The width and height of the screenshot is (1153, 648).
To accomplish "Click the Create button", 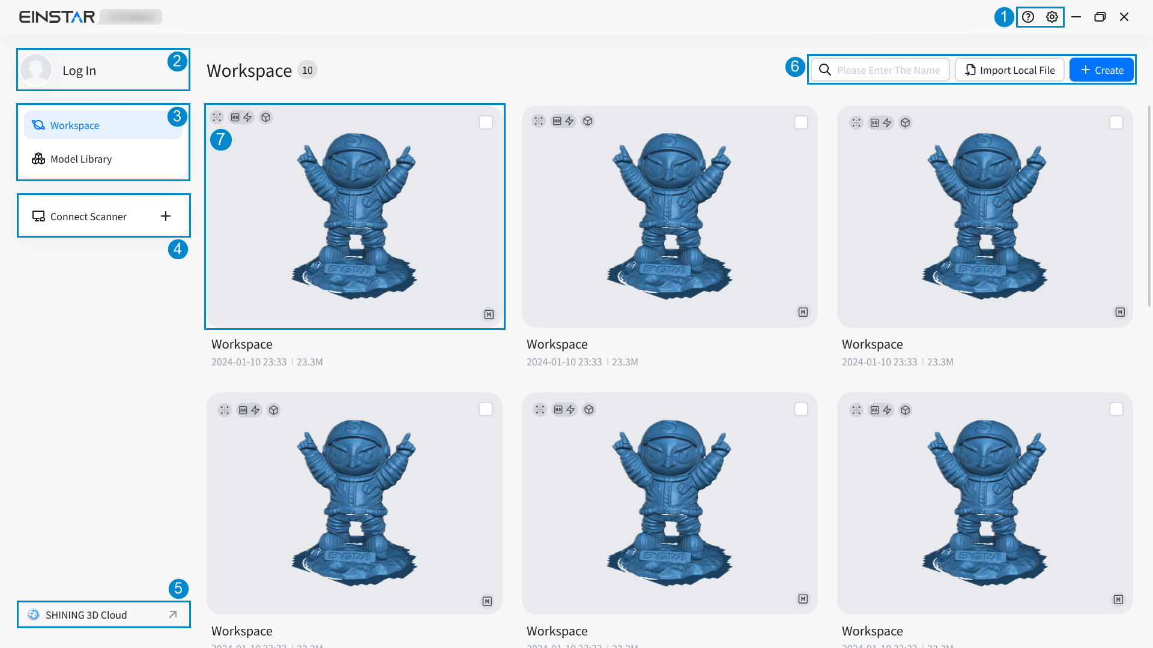I will click(1101, 70).
